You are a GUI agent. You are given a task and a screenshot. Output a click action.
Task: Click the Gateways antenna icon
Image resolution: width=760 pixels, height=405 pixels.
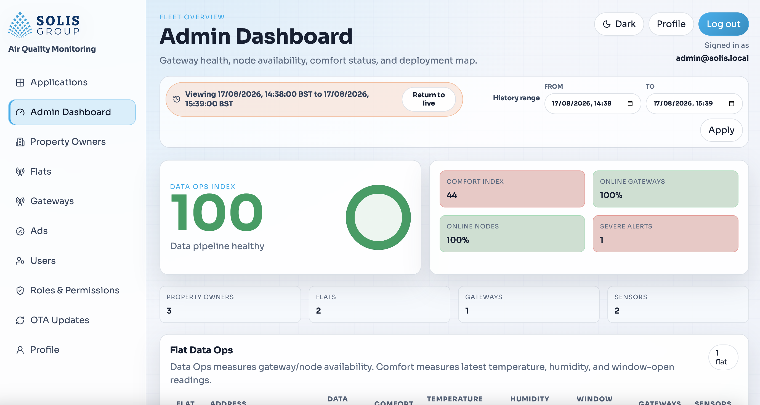click(20, 201)
